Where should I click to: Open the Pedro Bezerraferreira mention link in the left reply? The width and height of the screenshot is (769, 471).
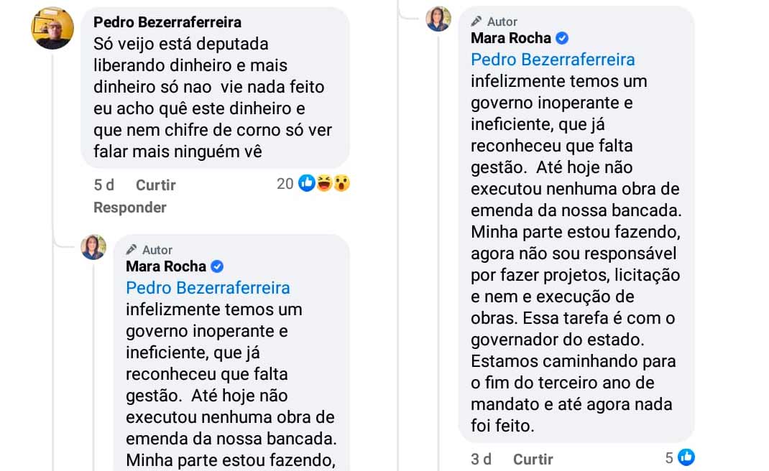208,288
